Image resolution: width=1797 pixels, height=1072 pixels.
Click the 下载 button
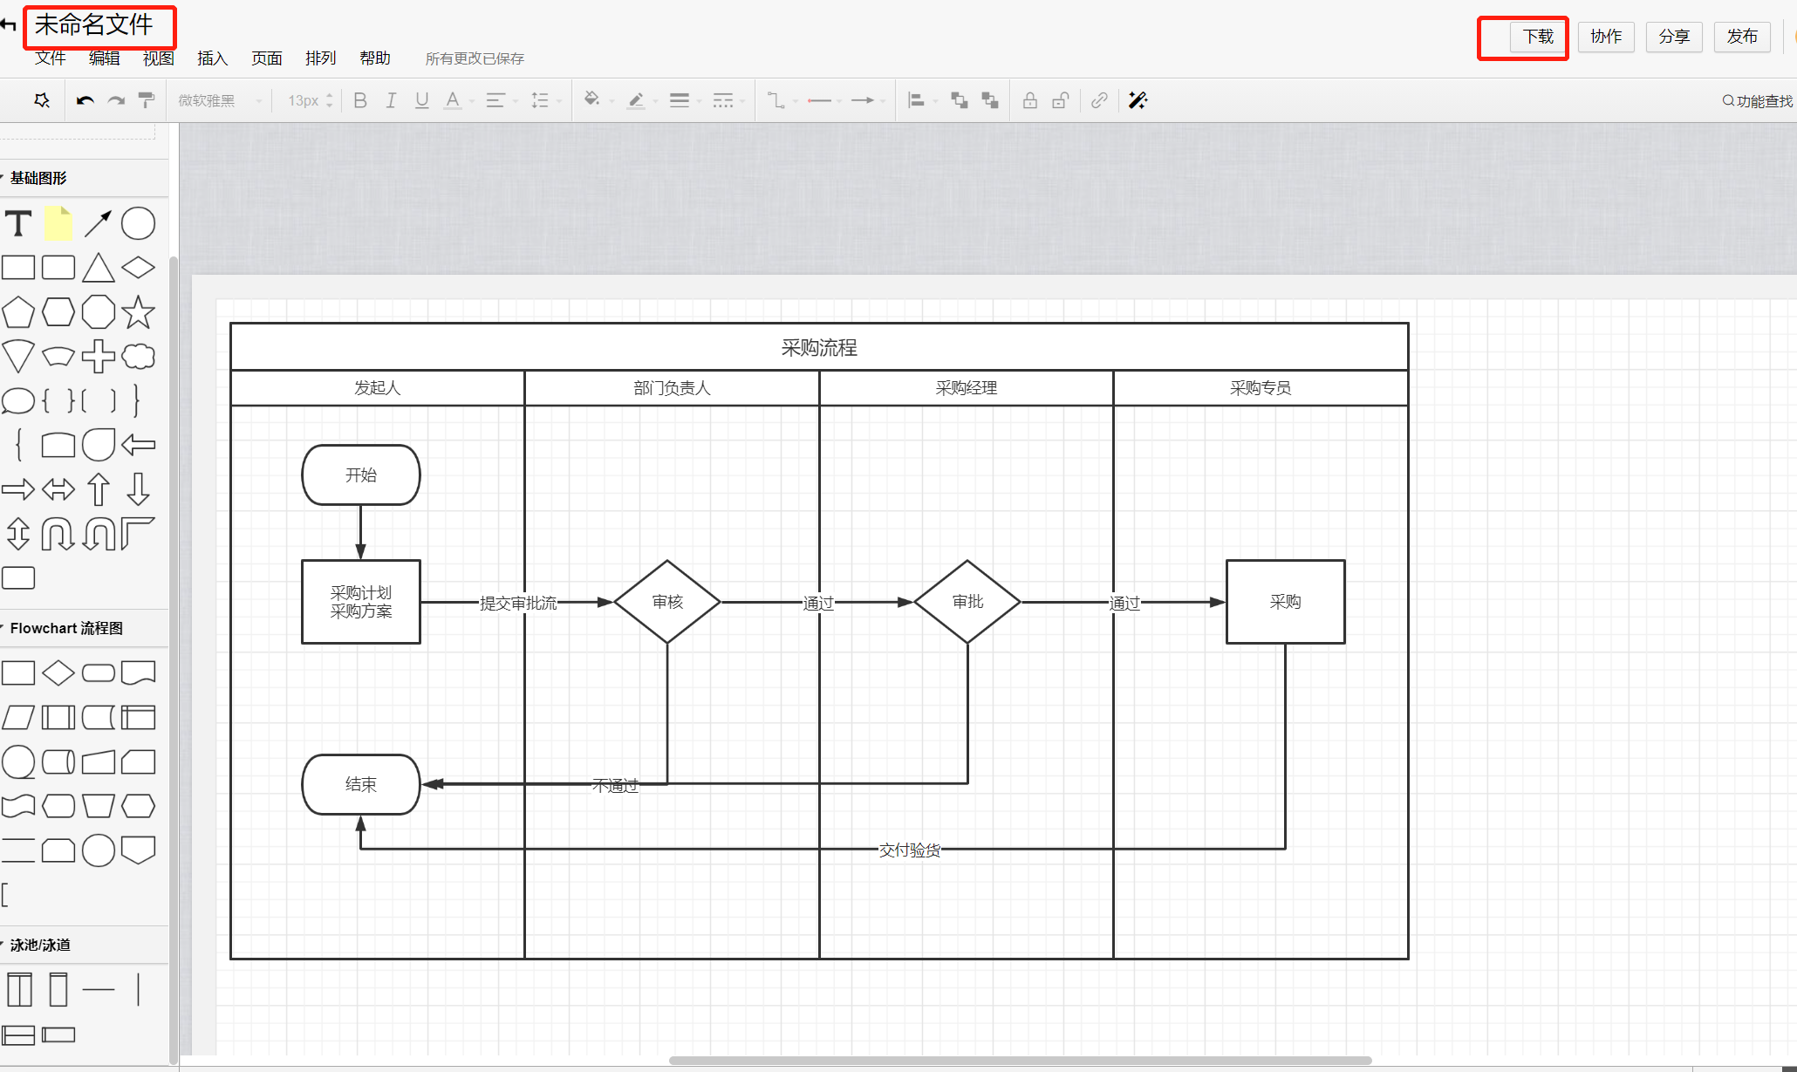point(1538,37)
